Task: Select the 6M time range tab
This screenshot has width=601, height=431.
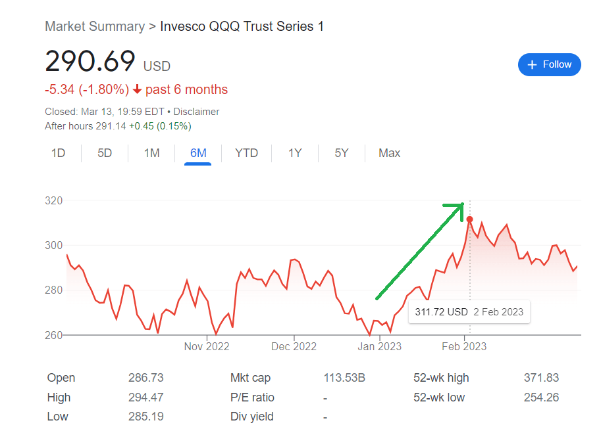Action: [x=198, y=153]
